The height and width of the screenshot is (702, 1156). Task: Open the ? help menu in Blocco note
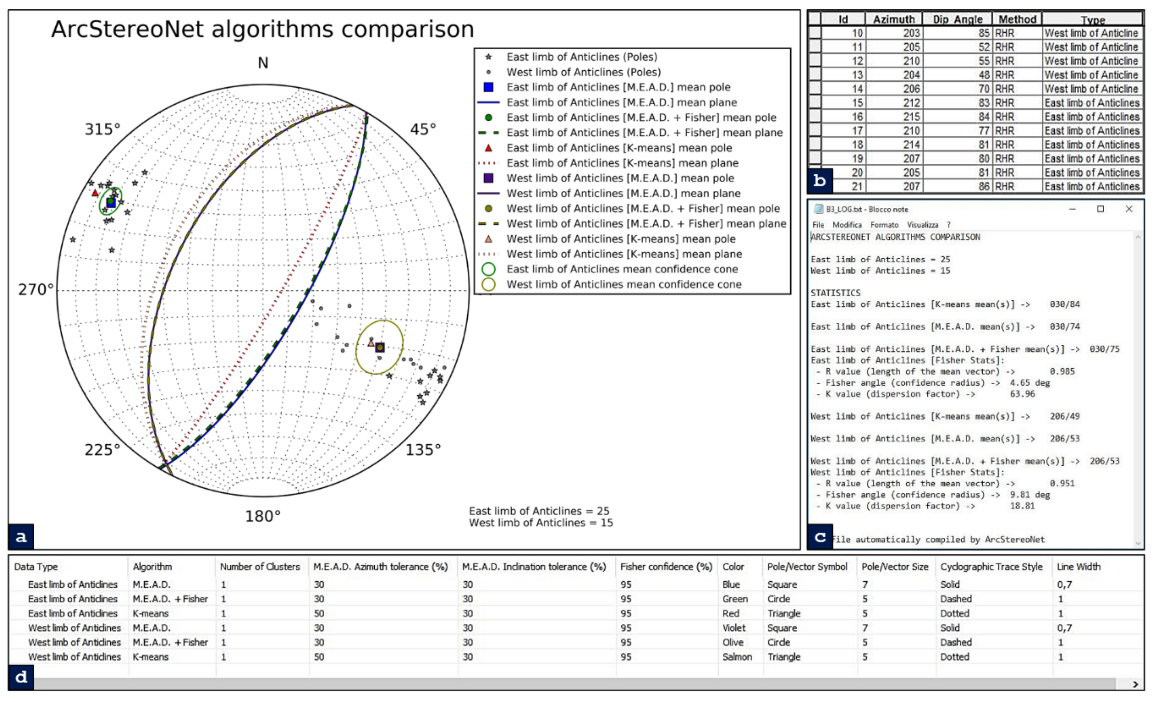pyautogui.click(x=948, y=225)
